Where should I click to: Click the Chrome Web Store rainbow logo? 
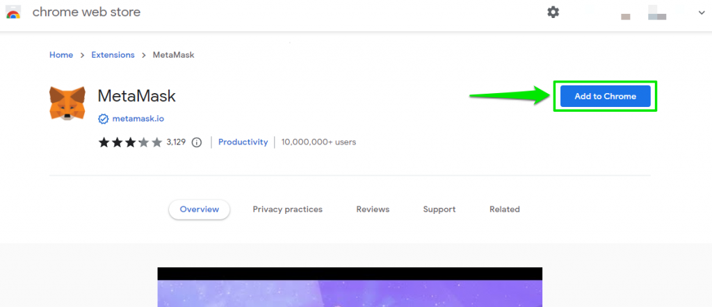click(x=13, y=13)
